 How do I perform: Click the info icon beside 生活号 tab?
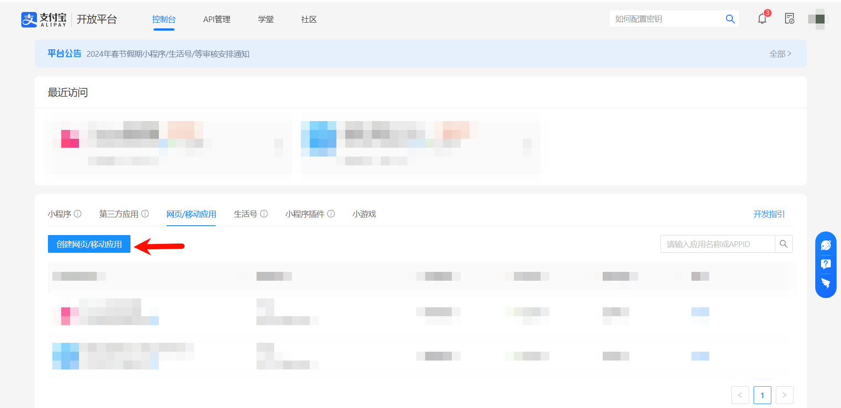click(265, 214)
